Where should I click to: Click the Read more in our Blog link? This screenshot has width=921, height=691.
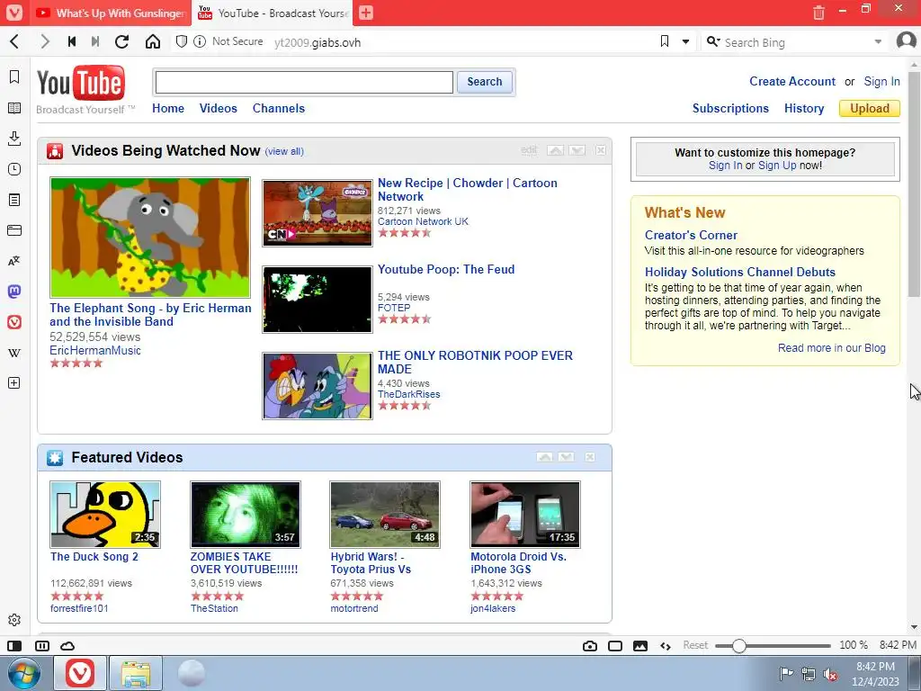coord(832,348)
